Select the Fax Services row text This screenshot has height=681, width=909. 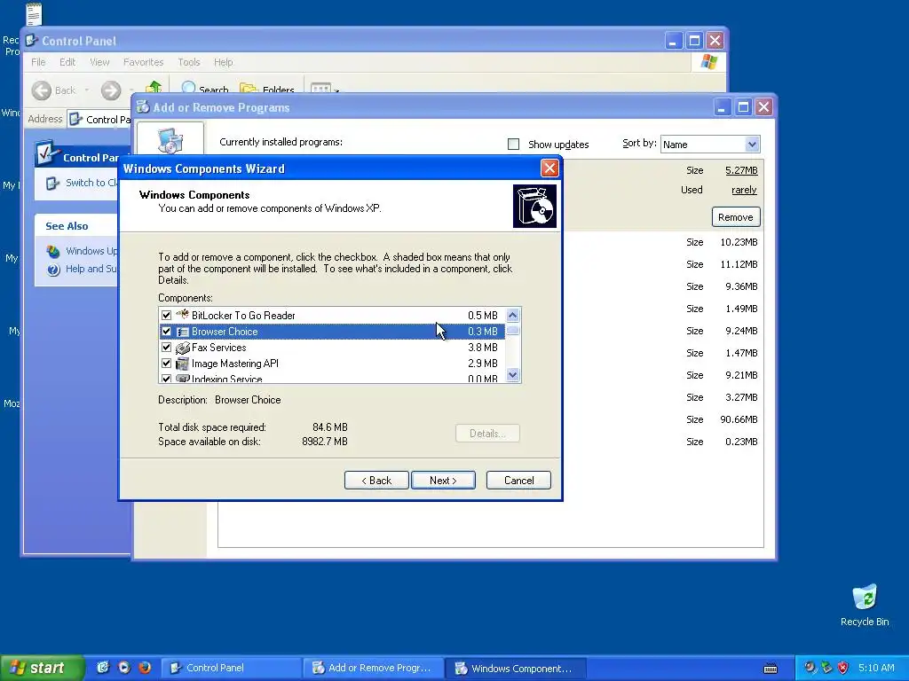(x=218, y=348)
